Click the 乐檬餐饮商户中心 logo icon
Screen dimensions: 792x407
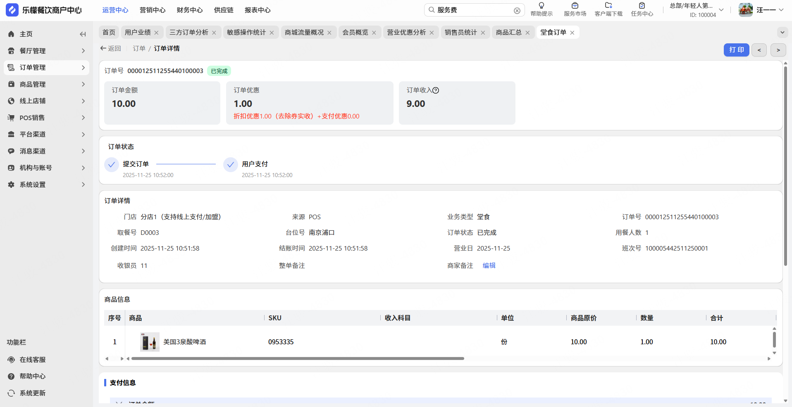pos(12,10)
